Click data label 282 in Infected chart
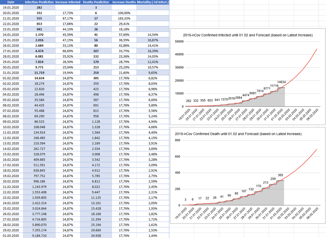This screenshot has width=326, height=238. point(189,101)
